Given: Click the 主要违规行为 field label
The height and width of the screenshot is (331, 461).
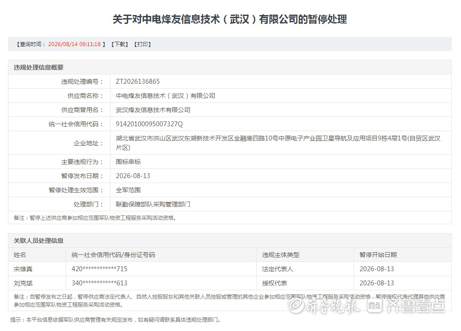Looking at the screenshot, I should [x=82, y=162].
